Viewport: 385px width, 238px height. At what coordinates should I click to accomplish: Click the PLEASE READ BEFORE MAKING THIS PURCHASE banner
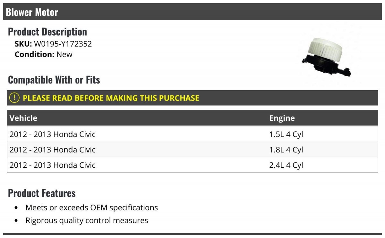click(x=193, y=98)
